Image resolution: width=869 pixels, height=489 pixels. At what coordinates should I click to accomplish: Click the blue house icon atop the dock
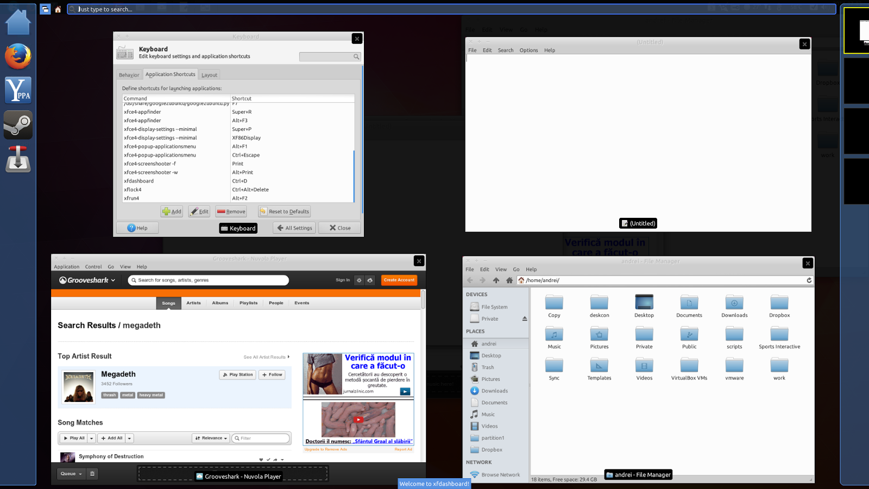click(18, 22)
